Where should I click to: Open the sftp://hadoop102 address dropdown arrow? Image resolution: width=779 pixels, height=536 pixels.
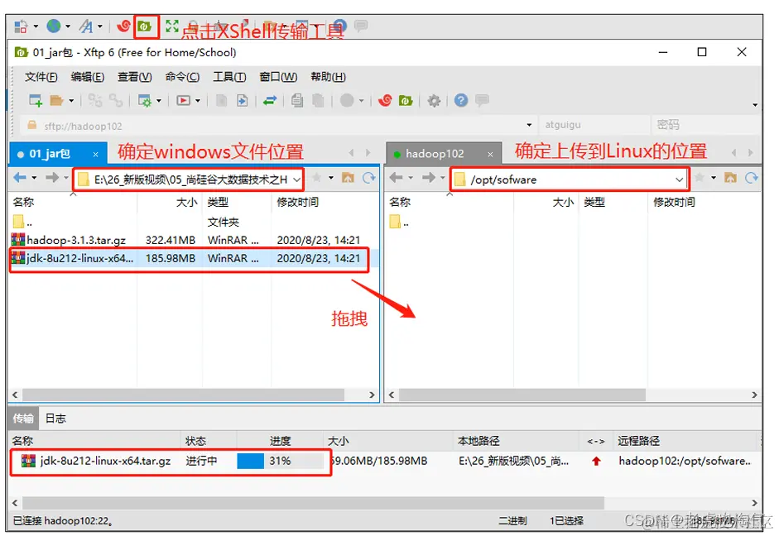pyautogui.click(x=529, y=125)
